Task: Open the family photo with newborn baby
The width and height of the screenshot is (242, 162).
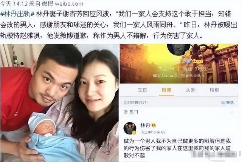Action: 59,103
